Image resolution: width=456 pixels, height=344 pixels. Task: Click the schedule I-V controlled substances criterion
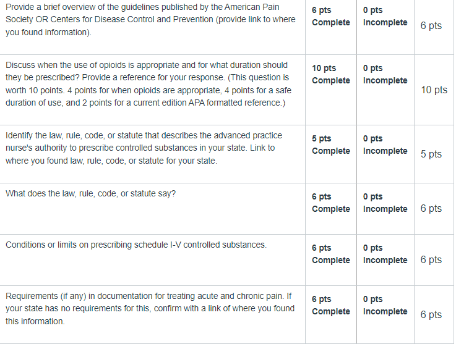tap(136, 245)
